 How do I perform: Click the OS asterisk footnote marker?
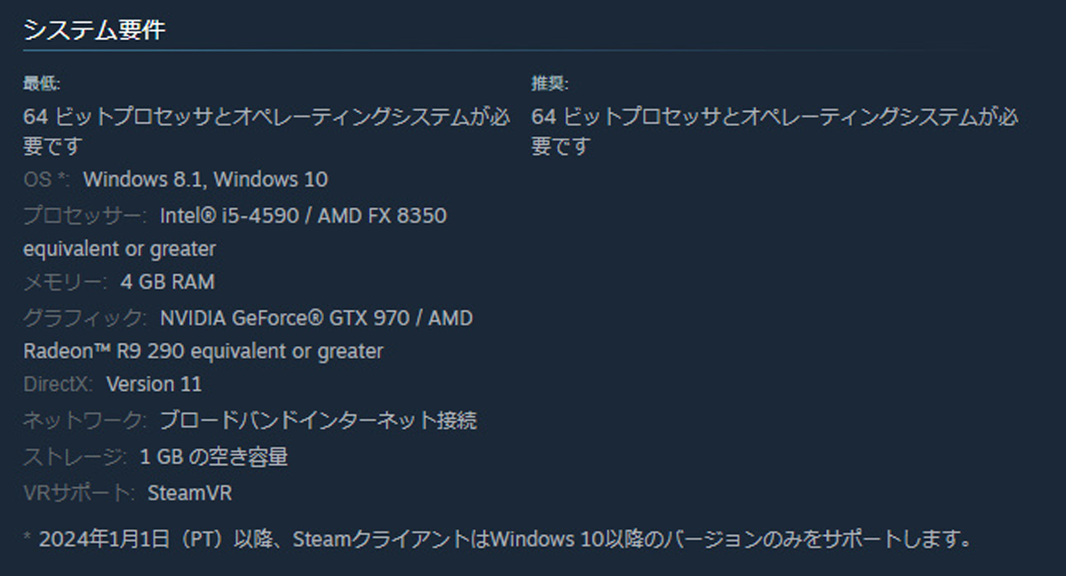pos(62,177)
